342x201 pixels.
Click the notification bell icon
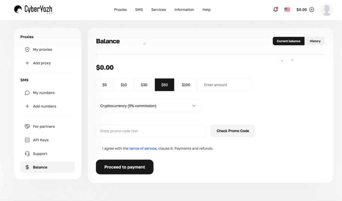[x=275, y=9]
